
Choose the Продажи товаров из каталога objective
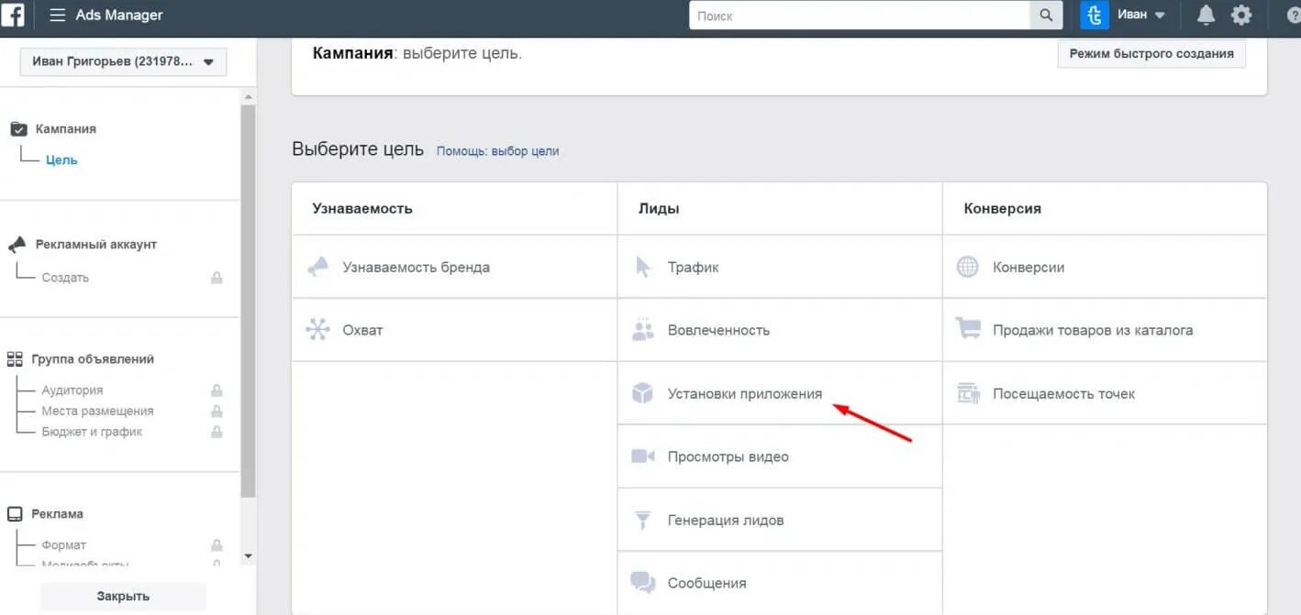click(1105, 330)
